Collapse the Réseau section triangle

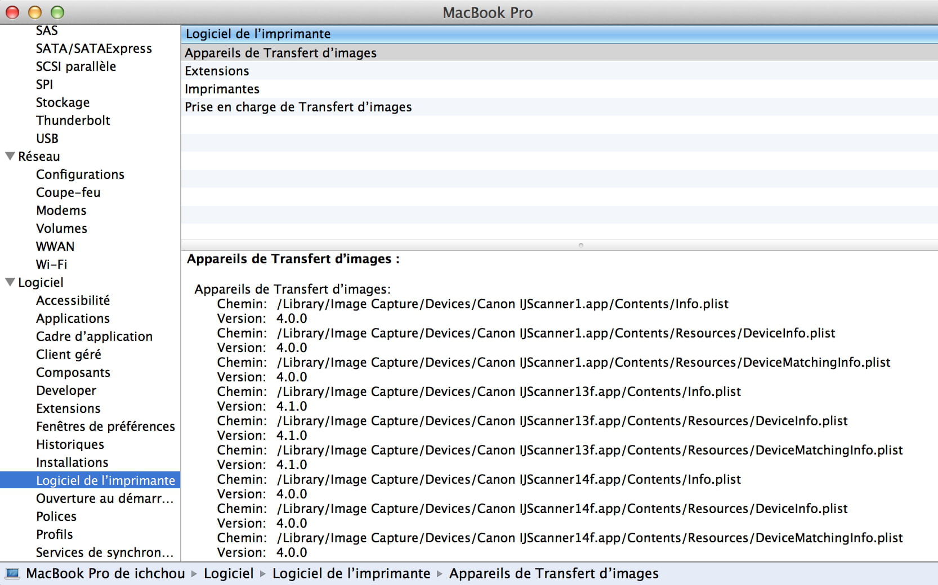tap(10, 156)
